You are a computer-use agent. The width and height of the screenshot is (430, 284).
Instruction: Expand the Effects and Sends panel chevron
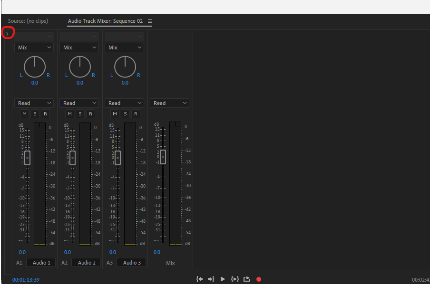[x=8, y=33]
